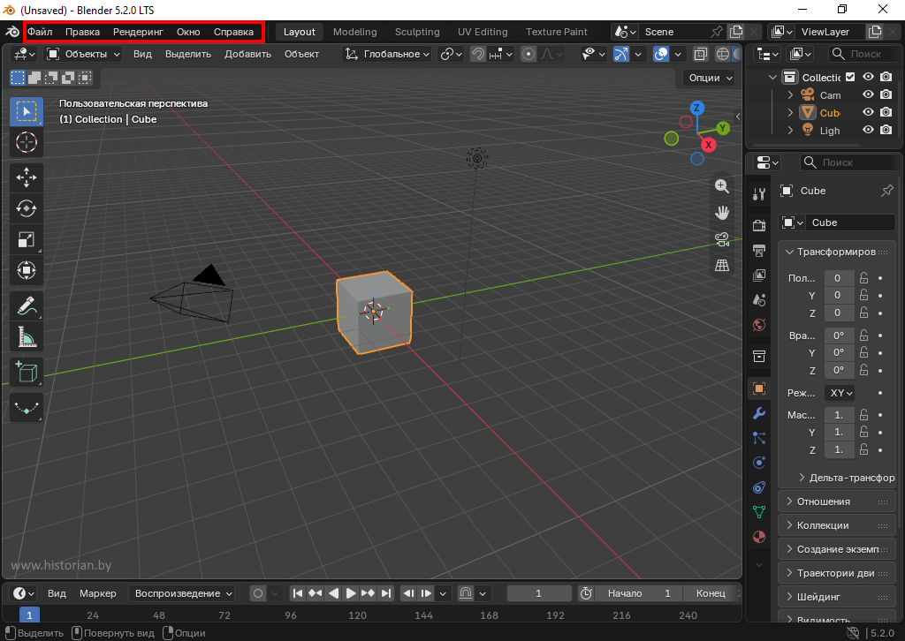905x641 pixels.
Task: Jump to the last frame
Action: pos(386,593)
